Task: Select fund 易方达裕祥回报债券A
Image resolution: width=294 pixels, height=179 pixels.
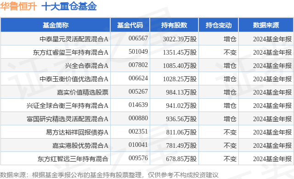Action: coord(77,132)
